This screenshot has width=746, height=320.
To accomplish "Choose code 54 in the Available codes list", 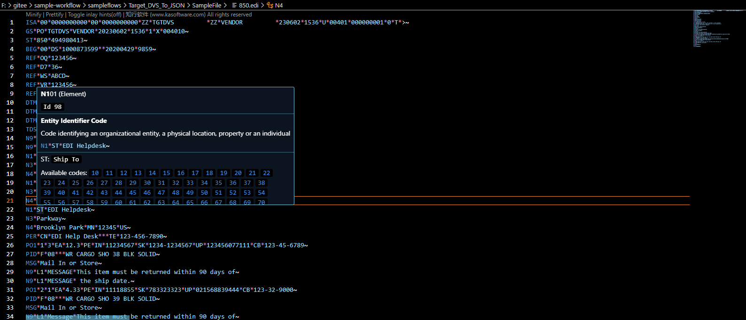I will coord(261,193).
